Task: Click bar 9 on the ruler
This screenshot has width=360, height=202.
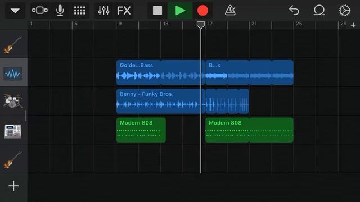Action: pos(120,24)
